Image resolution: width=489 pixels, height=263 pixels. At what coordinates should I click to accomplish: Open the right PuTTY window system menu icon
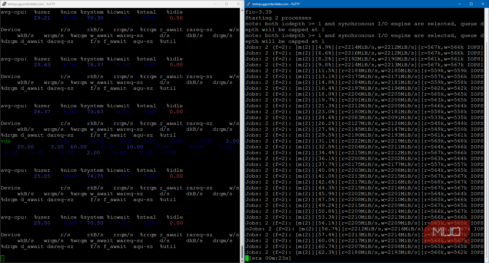coord(249,4)
